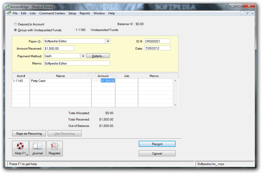Click the Record button
262x174 pixels.
coord(157,144)
